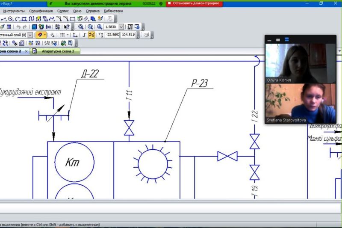
Task: Click the What's This help cursor icon
Action: [67, 27]
